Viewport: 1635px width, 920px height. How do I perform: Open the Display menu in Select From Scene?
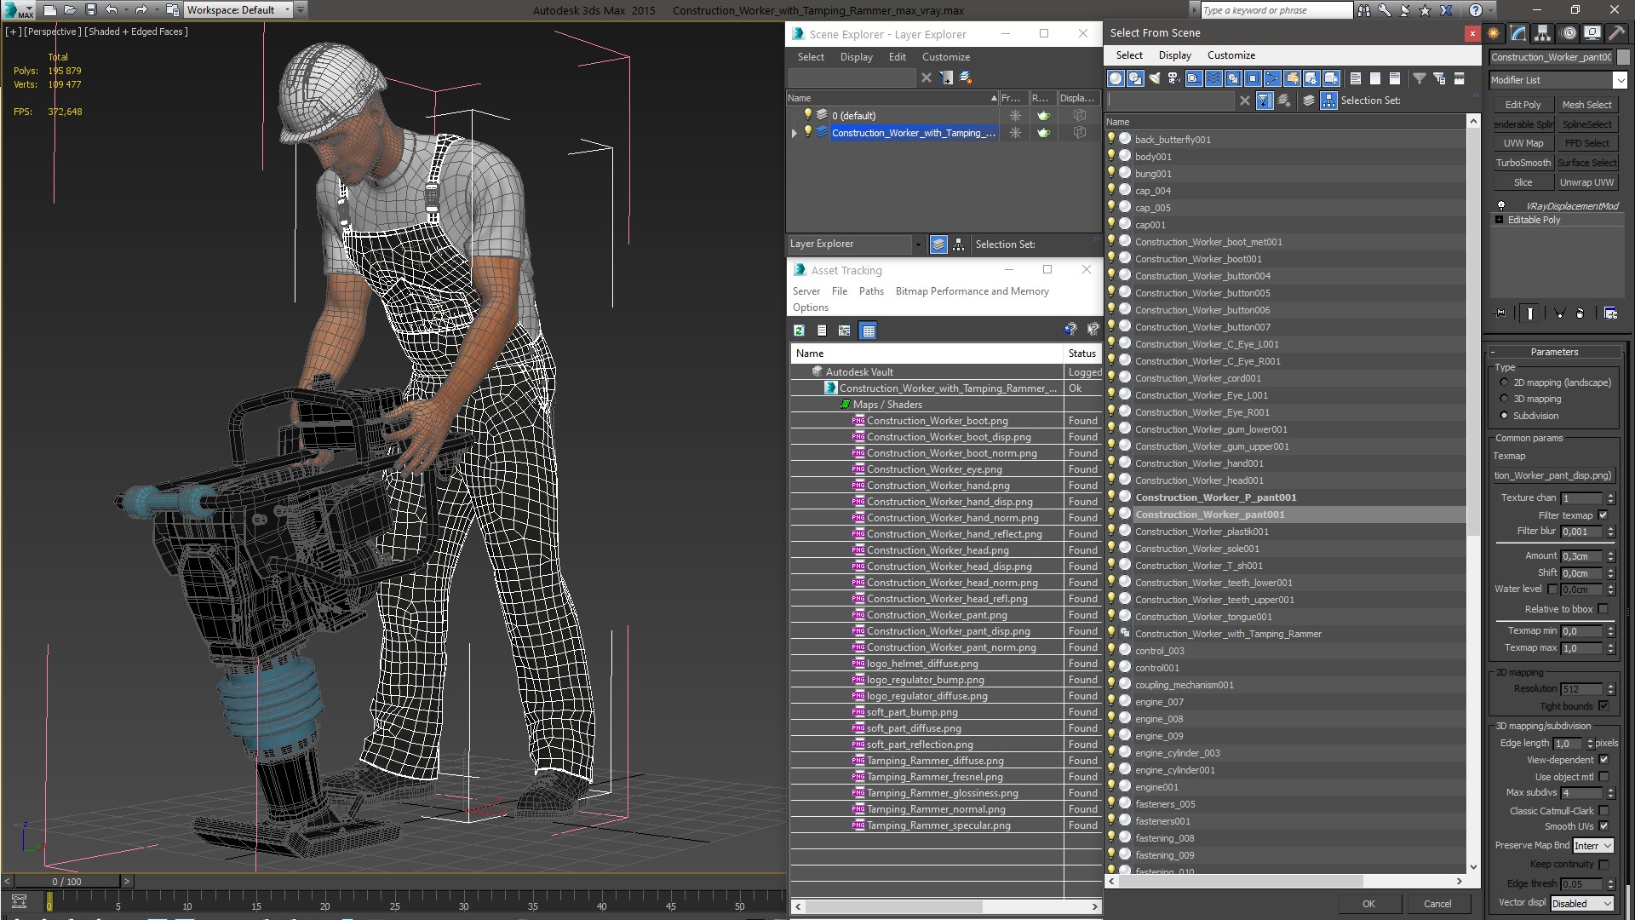click(x=1174, y=55)
